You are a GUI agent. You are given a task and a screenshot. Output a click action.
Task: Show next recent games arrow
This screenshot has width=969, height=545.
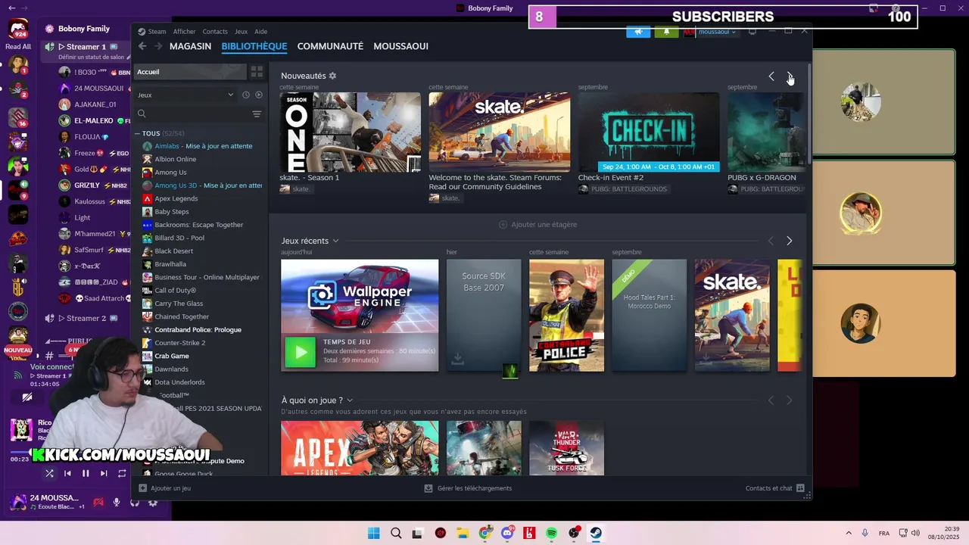[x=790, y=241]
